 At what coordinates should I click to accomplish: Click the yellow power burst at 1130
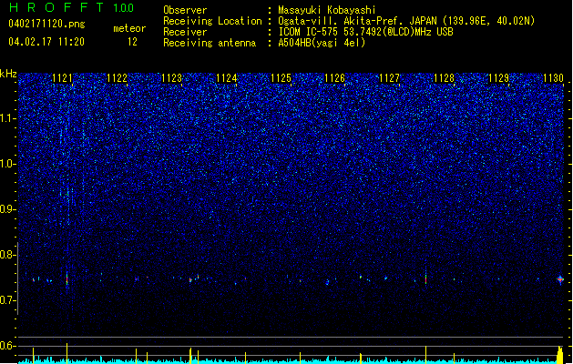[560, 355]
